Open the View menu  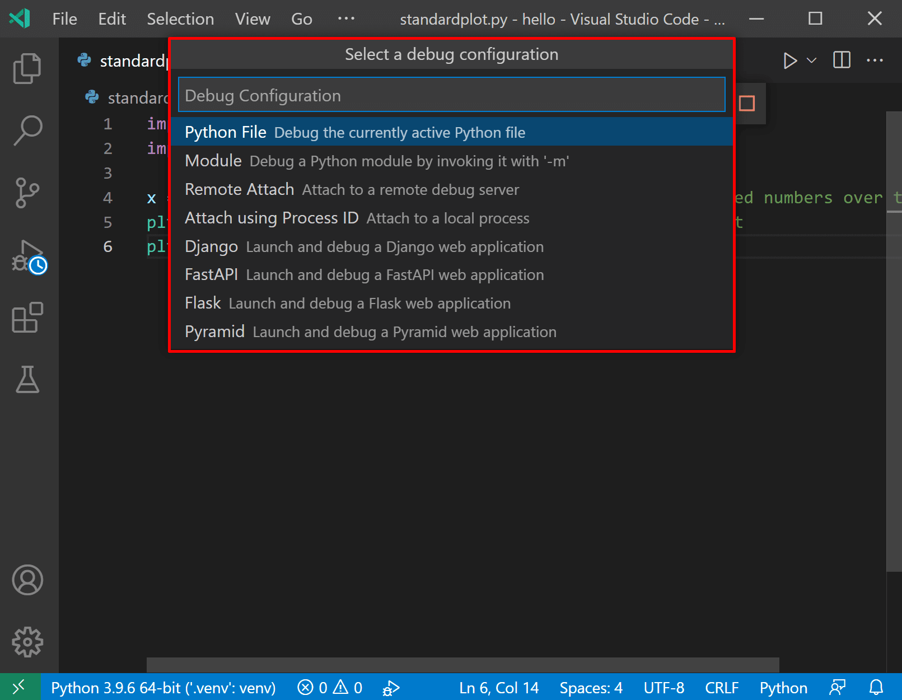253,19
